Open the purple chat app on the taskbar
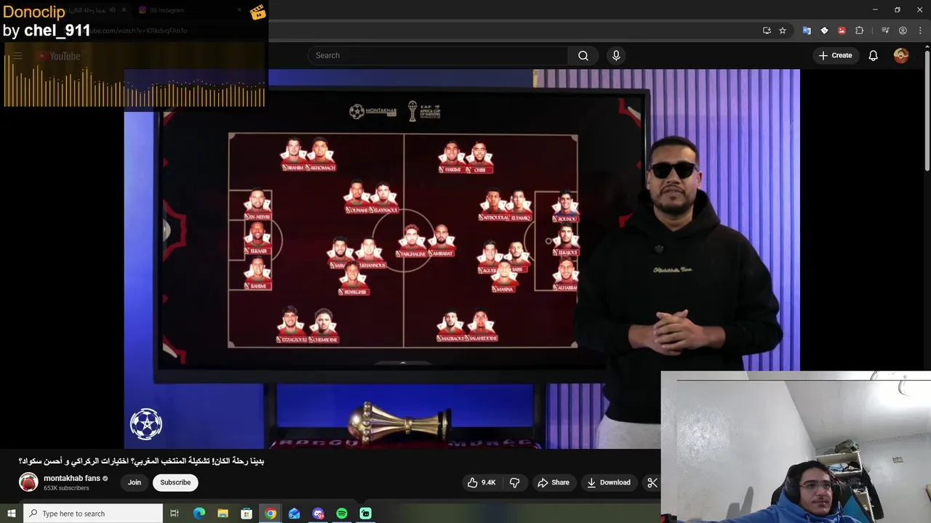This screenshot has height=523, width=931. click(x=318, y=514)
